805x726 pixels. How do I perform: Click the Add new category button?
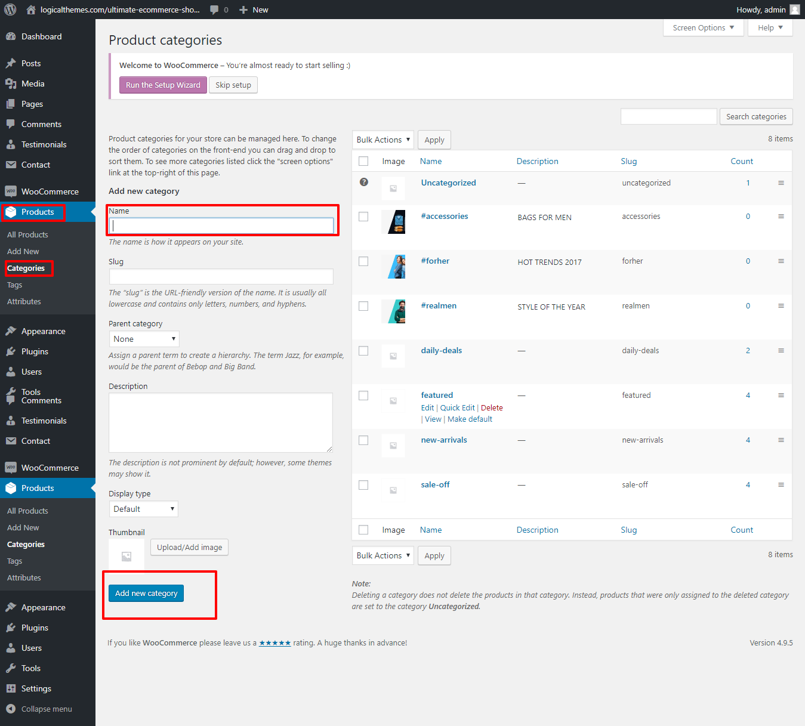(x=146, y=593)
